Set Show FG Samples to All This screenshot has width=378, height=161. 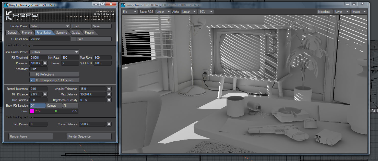[x=70, y=106]
